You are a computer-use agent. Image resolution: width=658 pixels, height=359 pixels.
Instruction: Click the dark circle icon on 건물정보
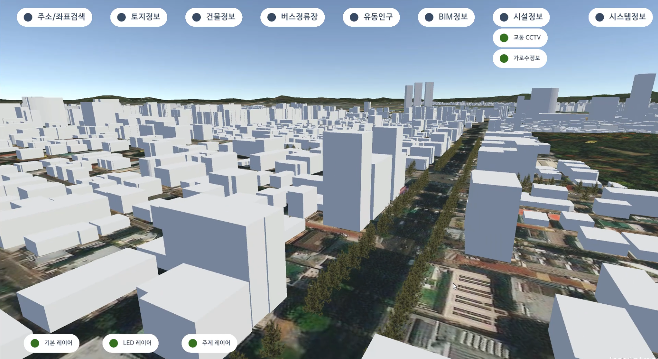[196, 17]
